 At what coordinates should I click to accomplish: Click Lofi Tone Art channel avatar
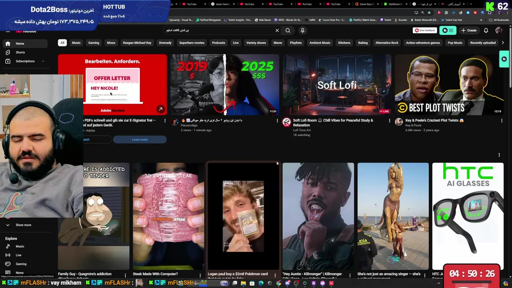click(286, 122)
